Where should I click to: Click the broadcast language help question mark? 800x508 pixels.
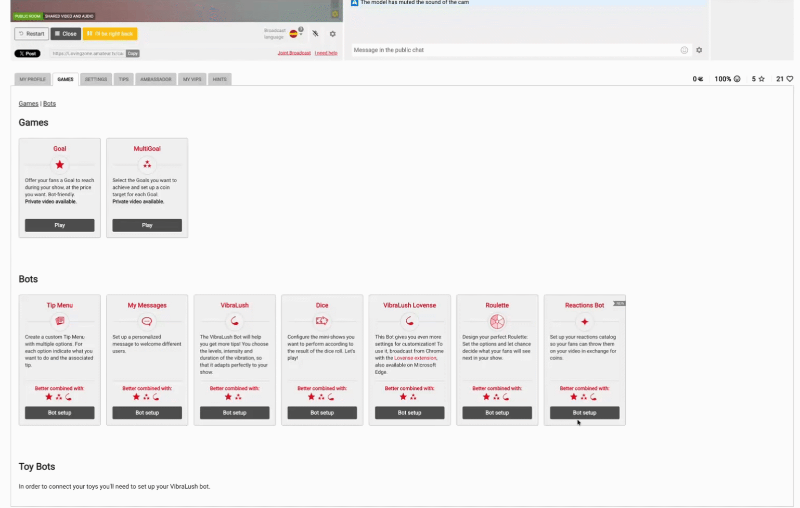click(x=301, y=30)
